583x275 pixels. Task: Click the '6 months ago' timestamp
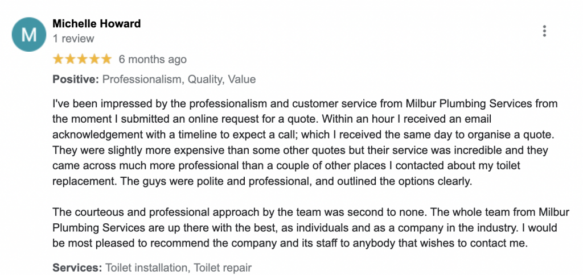tap(153, 60)
